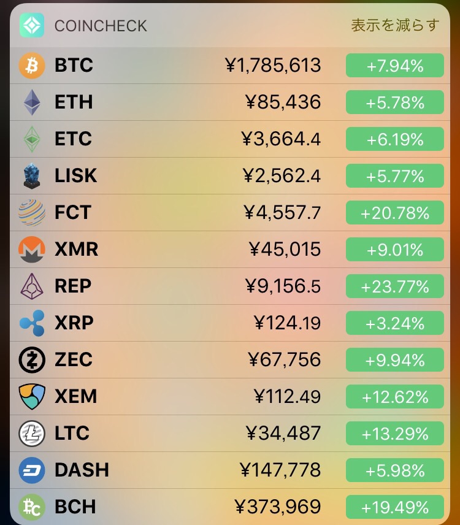Tap the REP +23.77% green badge
This screenshot has width=460, height=525.
coord(395,286)
